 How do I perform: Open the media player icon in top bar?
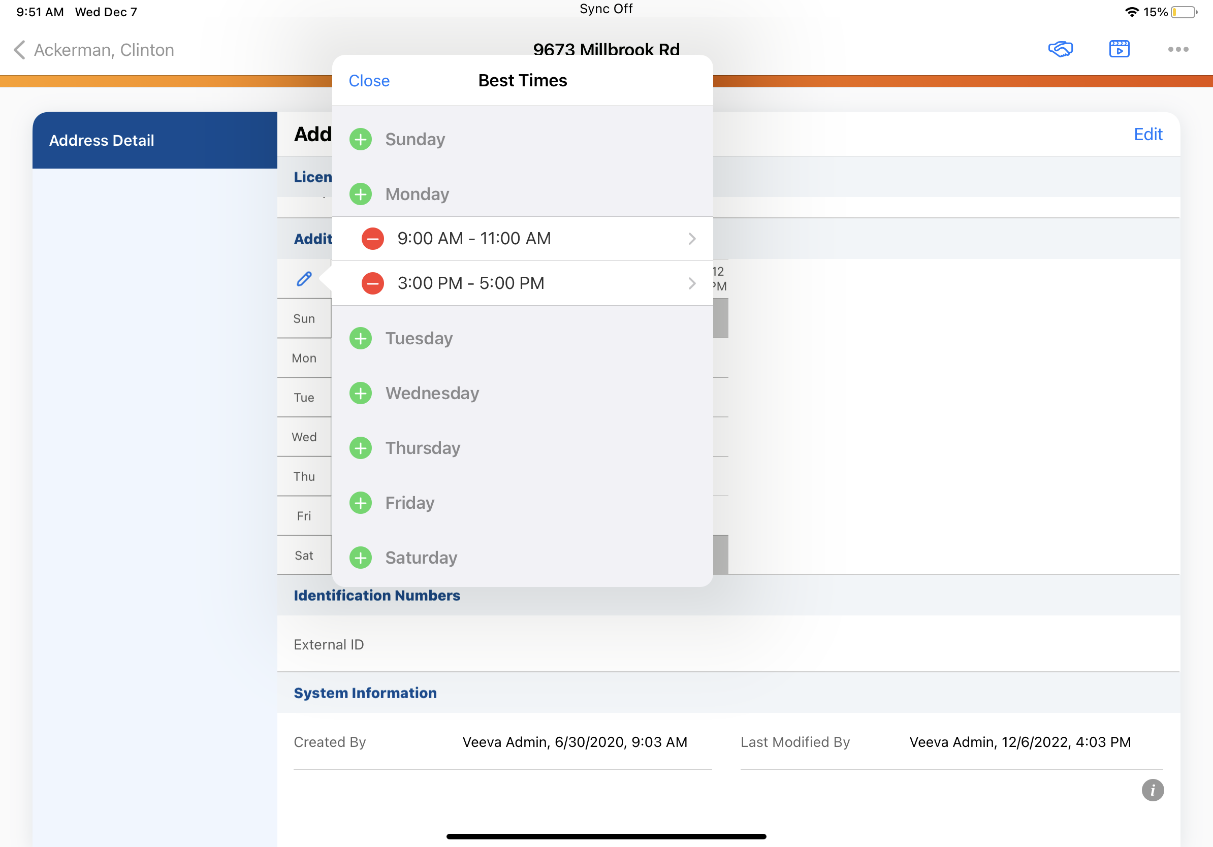[x=1119, y=49]
